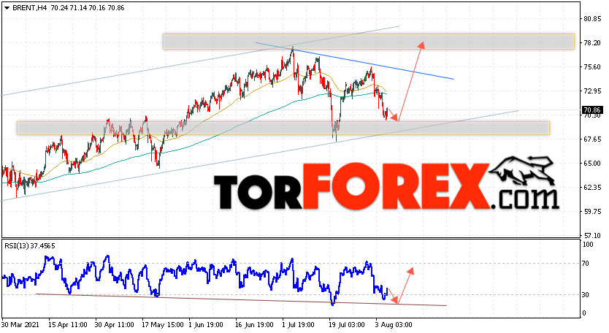Image resolution: width=609 pixels, height=333 pixels.
Task: Select the 1 Jun 19:00 date label
Action: [x=206, y=324]
